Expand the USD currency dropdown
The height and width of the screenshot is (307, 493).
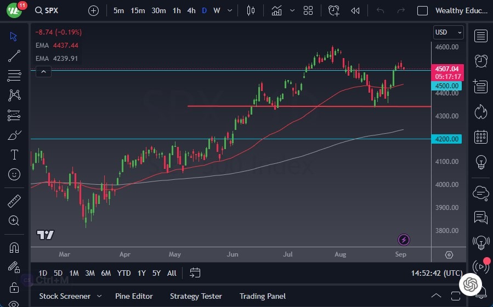click(448, 32)
